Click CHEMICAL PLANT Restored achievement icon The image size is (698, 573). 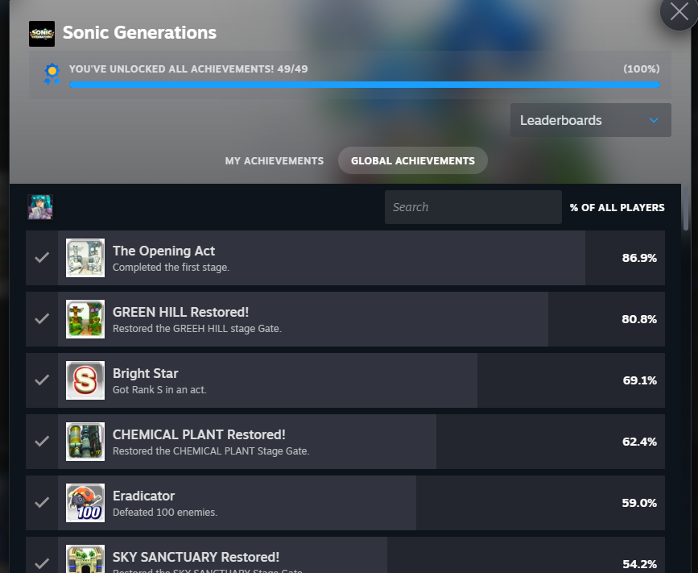pyautogui.click(x=85, y=442)
